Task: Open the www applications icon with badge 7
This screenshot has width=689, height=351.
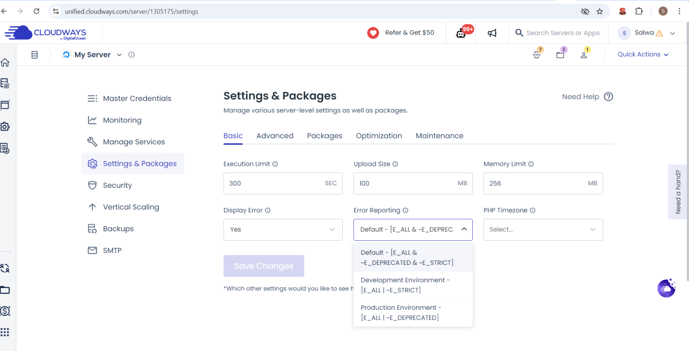Action: (x=536, y=55)
